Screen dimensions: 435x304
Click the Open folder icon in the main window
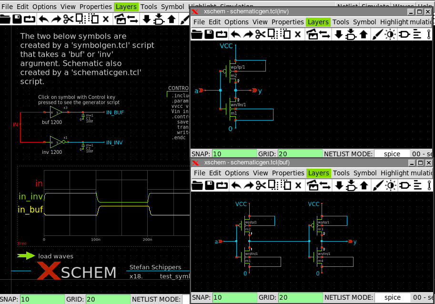click(x=5, y=19)
